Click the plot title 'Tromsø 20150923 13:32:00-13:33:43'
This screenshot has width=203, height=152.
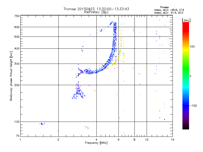click(96, 9)
